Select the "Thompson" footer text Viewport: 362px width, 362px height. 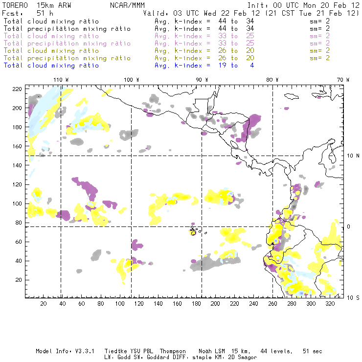(173, 351)
